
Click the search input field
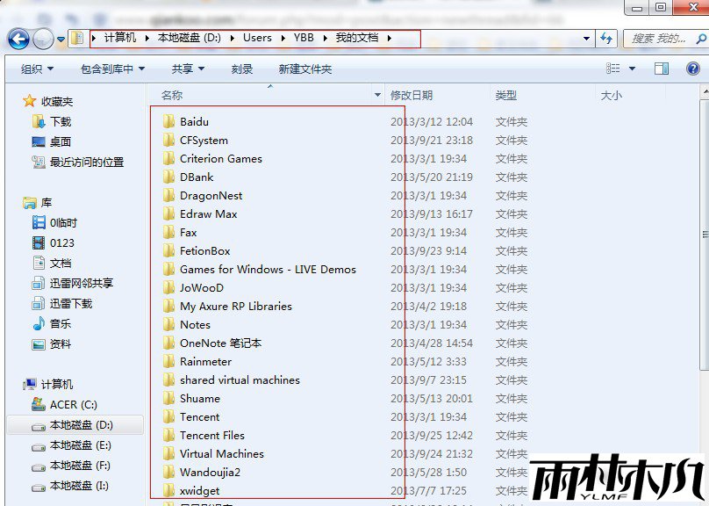(658, 39)
